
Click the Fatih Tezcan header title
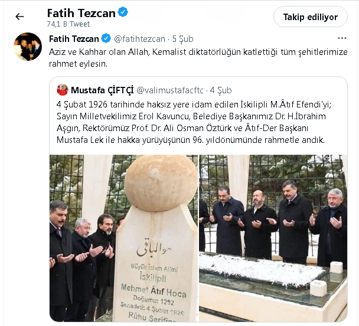pos(81,13)
